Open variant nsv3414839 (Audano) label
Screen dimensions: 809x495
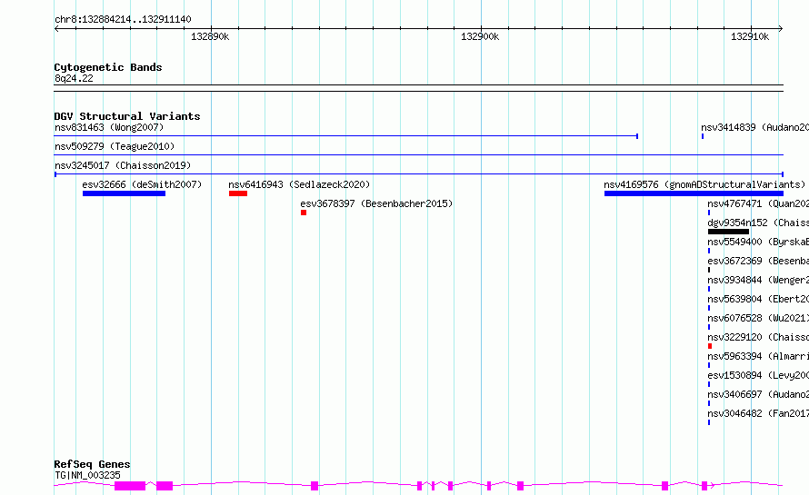(x=754, y=127)
